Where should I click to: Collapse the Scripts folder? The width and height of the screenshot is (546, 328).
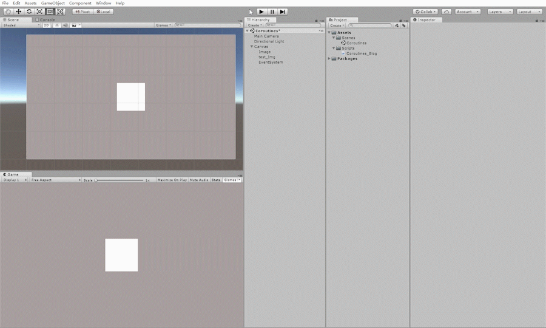point(333,48)
